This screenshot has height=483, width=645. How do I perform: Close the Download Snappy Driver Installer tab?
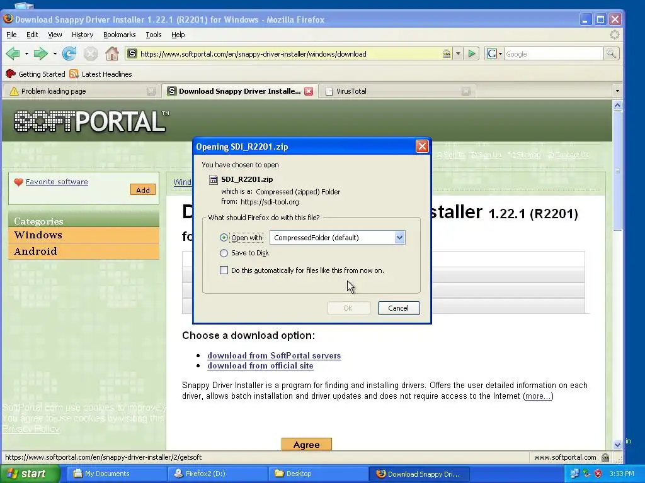(309, 91)
